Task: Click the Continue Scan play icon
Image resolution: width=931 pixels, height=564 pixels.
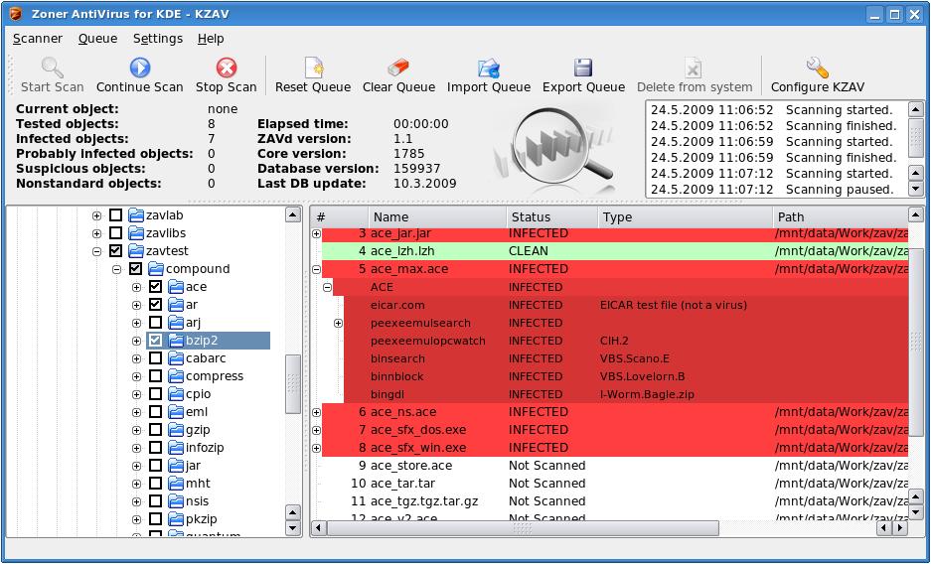Action: 139,68
